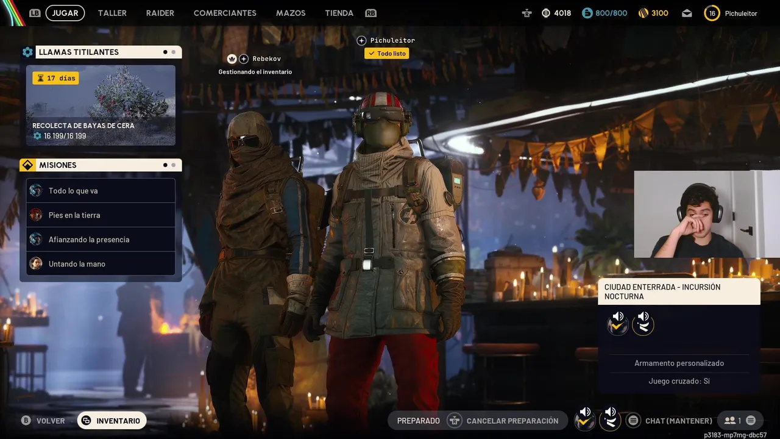Viewport: 780px width, 439px height.
Task: Open the Comerciantes tab
Action: click(x=225, y=13)
